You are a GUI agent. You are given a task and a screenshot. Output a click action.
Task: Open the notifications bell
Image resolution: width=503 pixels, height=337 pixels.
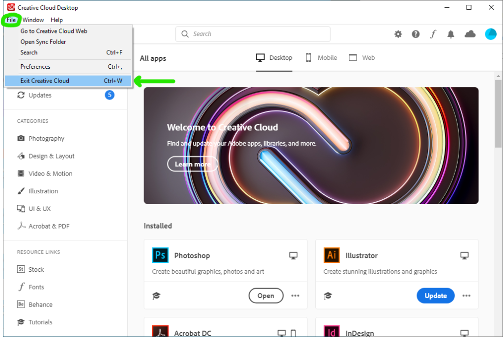coord(451,34)
